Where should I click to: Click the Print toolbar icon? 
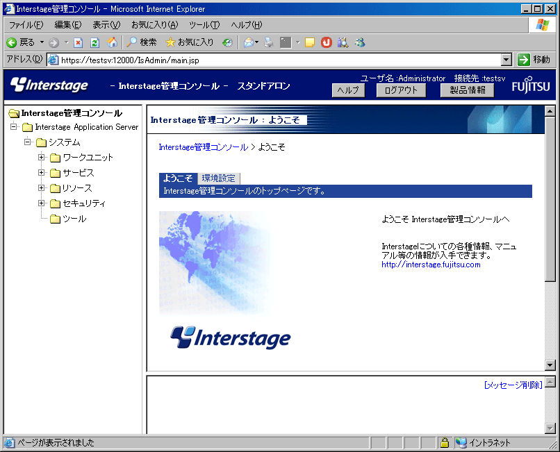coord(269,43)
